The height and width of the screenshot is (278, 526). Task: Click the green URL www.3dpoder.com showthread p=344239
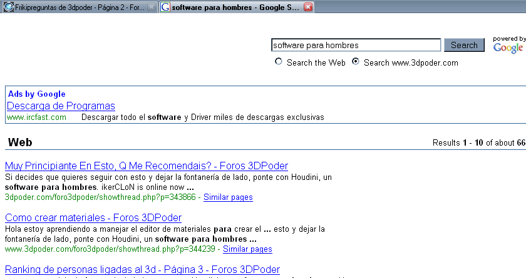(110, 249)
